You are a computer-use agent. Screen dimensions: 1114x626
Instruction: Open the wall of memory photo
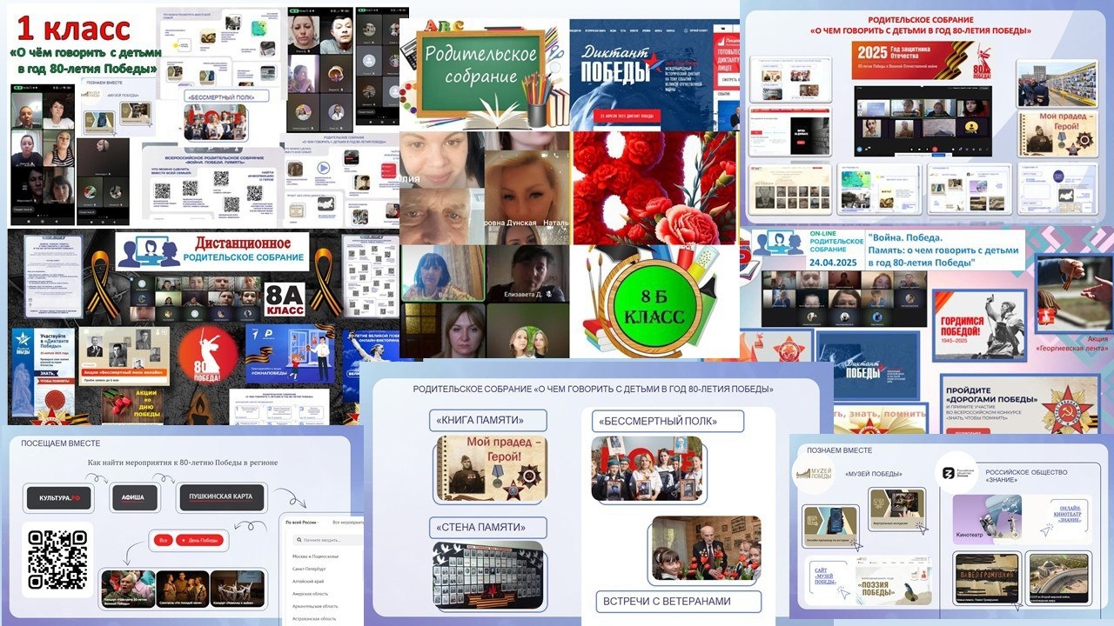tap(487, 574)
